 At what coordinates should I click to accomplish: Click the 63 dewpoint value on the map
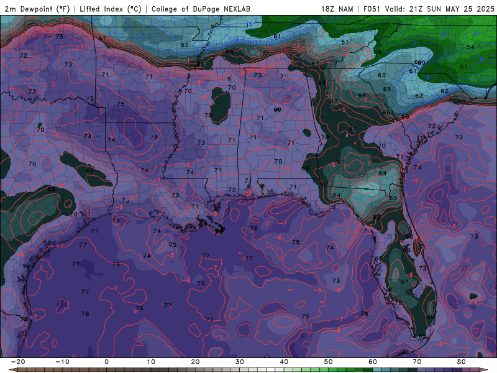(x=381, y=75)
